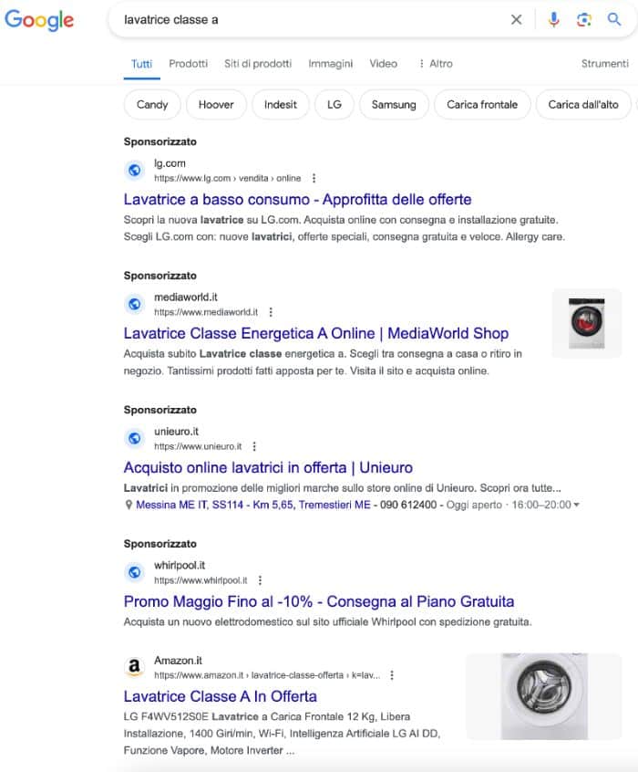Image resolution: width=638 pixels, height=772 pixels.
Task: Select the Carica frontale filter chip
Action: (482, 104)
